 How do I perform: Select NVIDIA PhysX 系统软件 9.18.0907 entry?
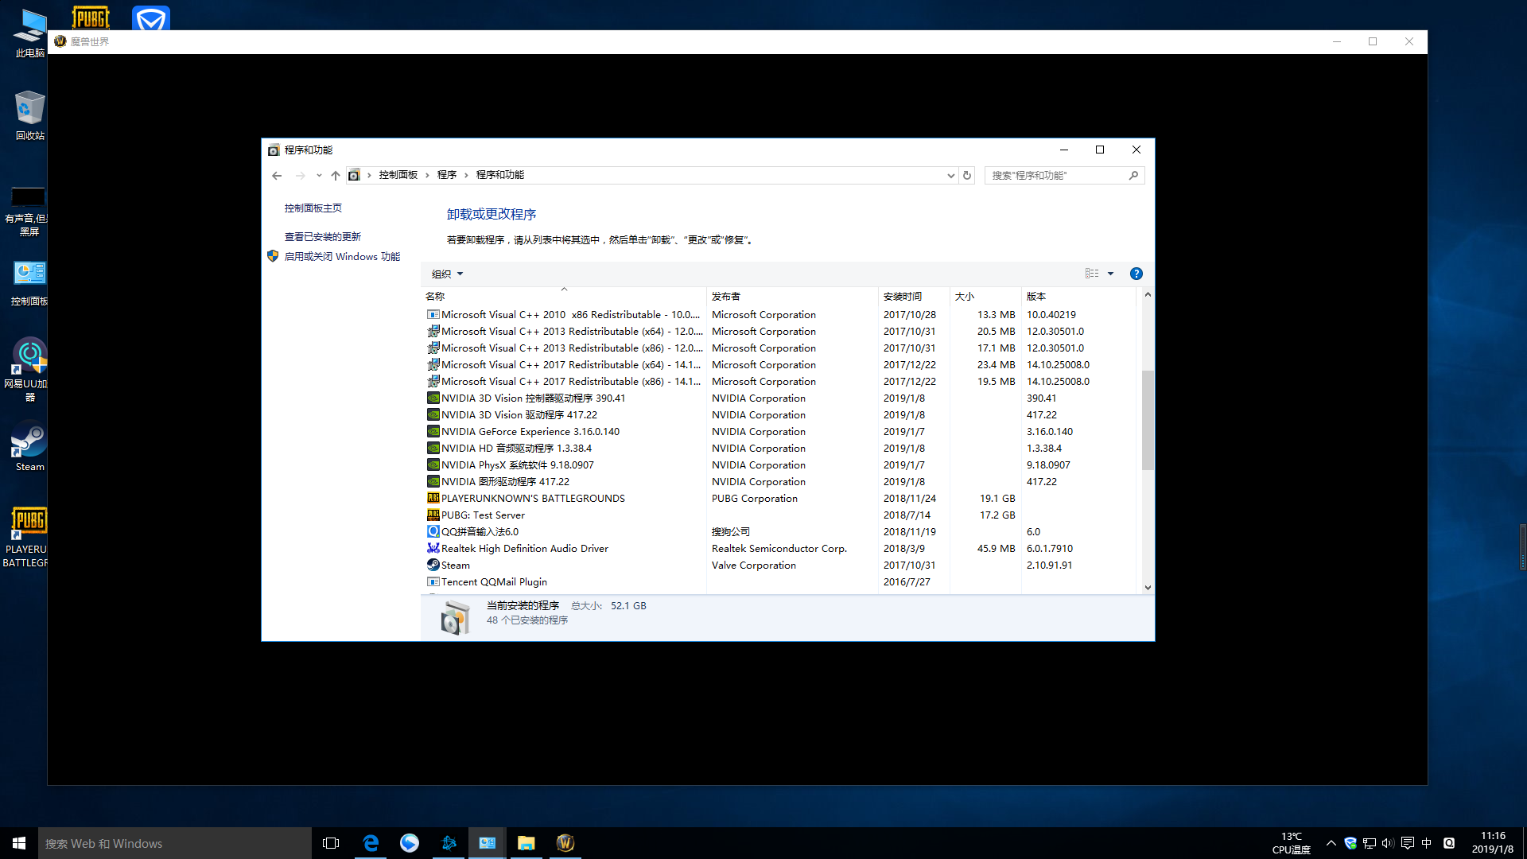(781, 464)
